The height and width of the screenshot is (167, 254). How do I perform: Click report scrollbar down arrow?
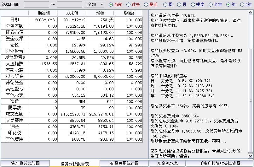[x=251, y=156]
